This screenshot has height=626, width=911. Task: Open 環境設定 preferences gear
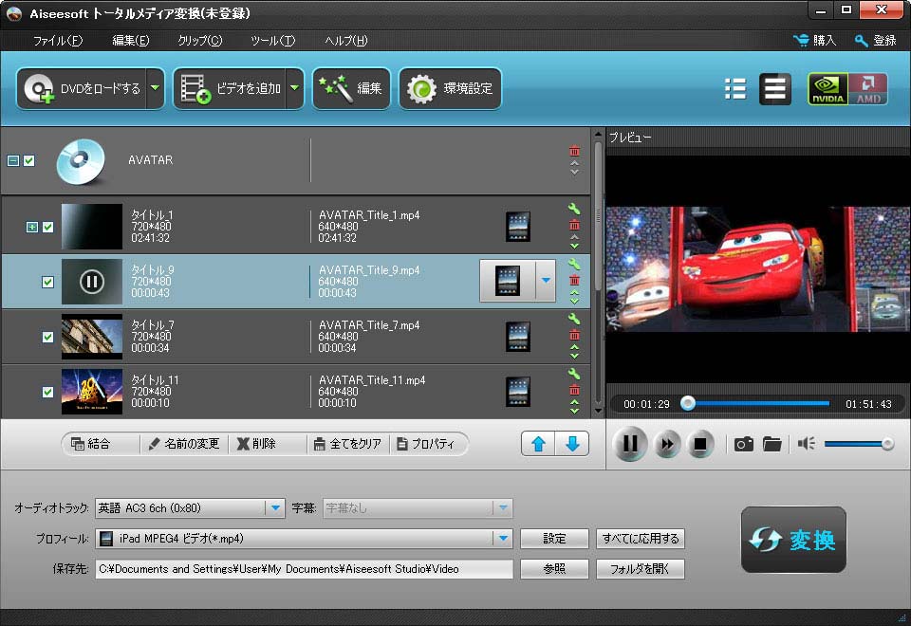click(x=450, y=88)
